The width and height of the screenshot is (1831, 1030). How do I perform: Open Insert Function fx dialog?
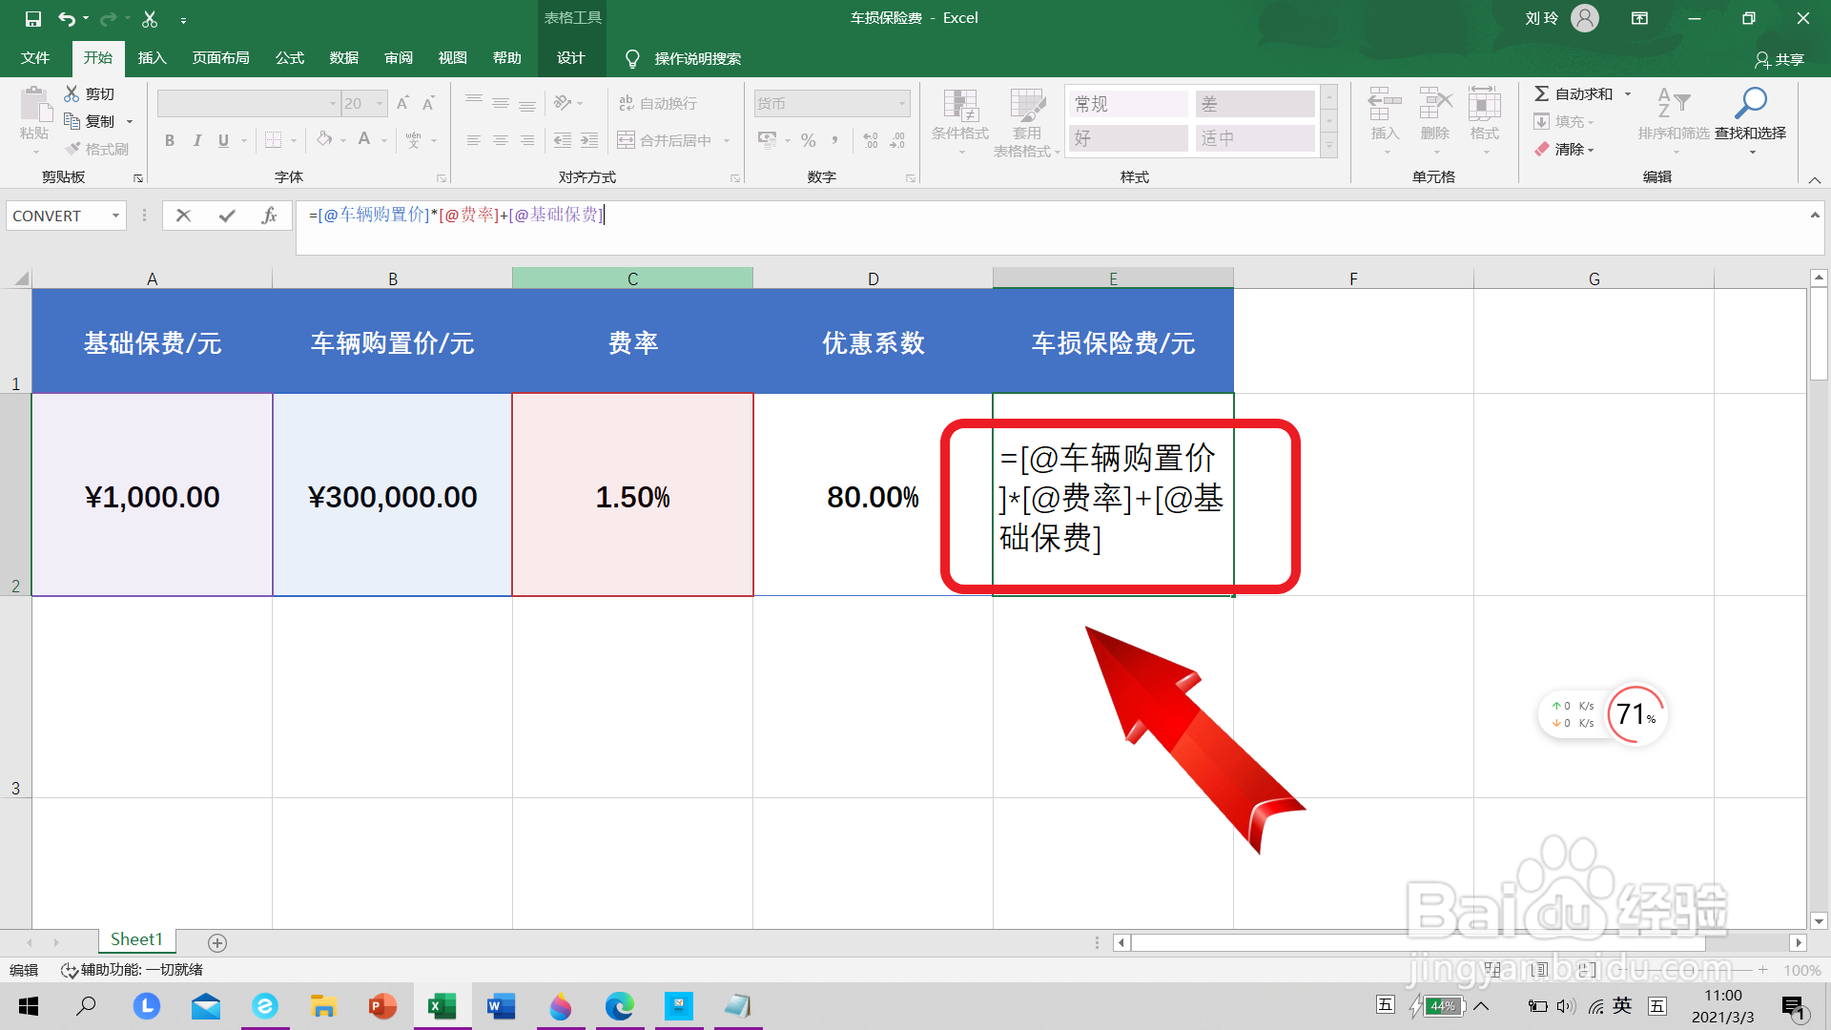pyautogui.click(x=269, y=216)
